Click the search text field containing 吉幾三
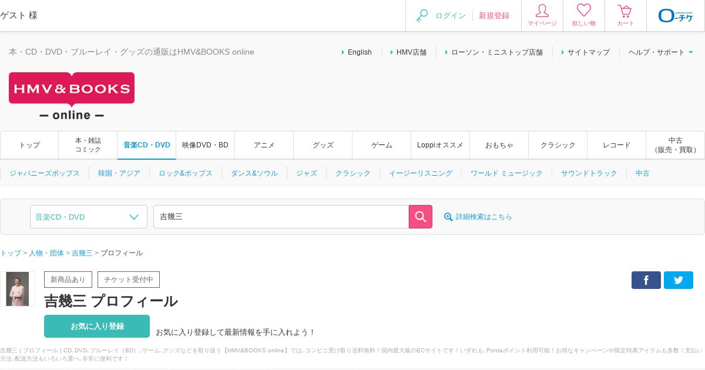This screenshot has width=705, height=370. pyautogui.click(x=281, y=217)
